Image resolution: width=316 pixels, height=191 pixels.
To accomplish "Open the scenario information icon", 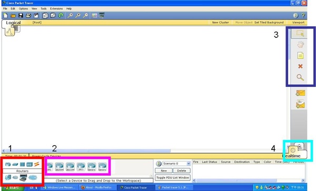I will (159, 164).
